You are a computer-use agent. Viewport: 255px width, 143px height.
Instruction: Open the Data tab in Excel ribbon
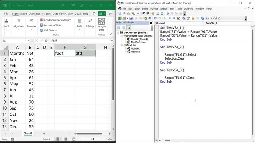[x=55, y=14]
